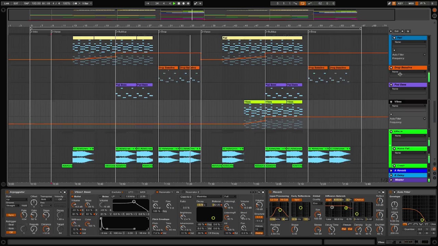Open the Eco quality dropdown in Reverb

click(317, 203)
